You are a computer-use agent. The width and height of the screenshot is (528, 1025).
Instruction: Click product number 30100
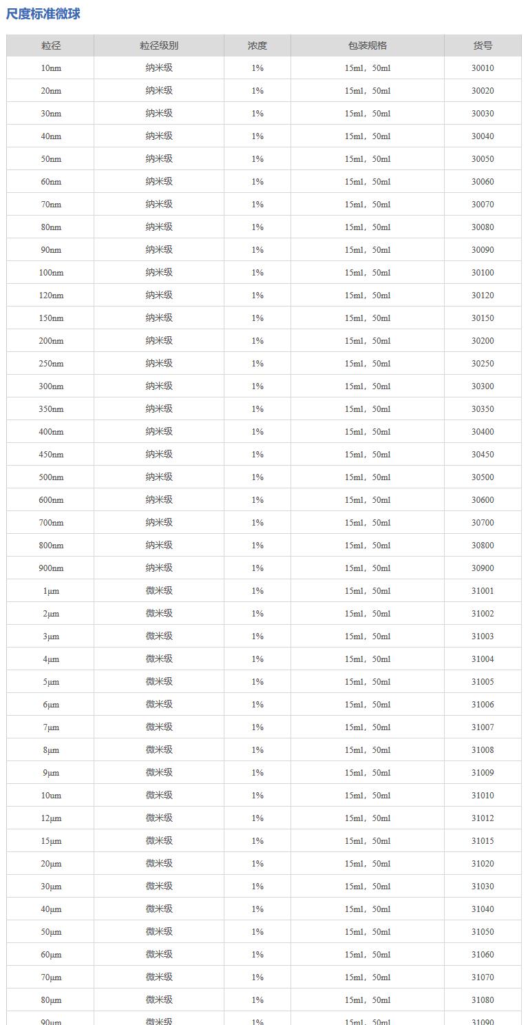[483, 273]
